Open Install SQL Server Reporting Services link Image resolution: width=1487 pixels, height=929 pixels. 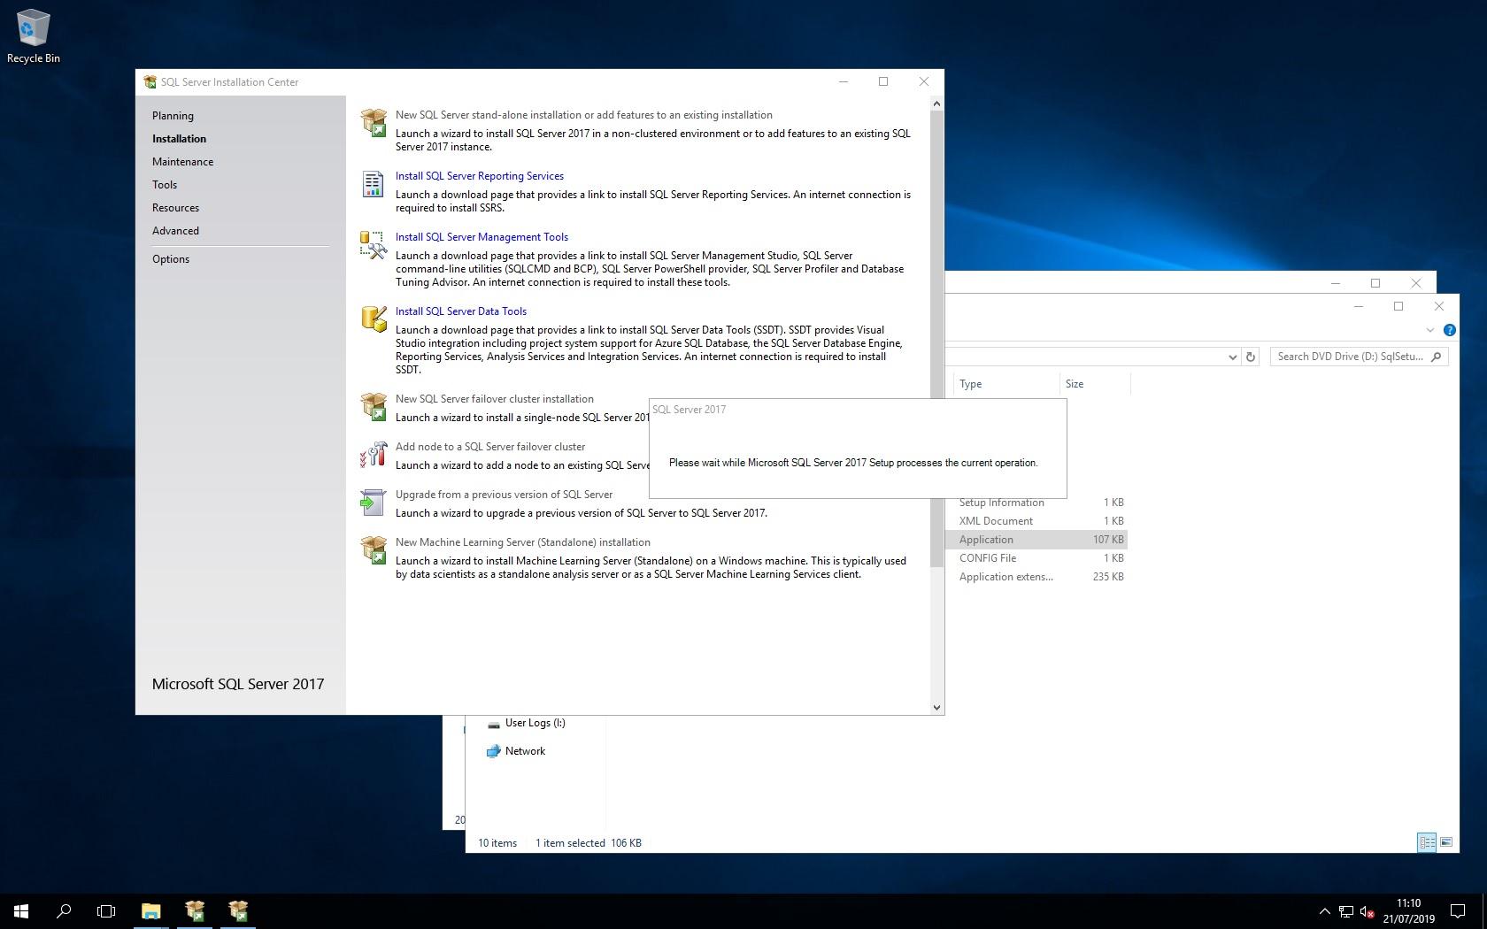pyautogui.click(x=479, y=176)
